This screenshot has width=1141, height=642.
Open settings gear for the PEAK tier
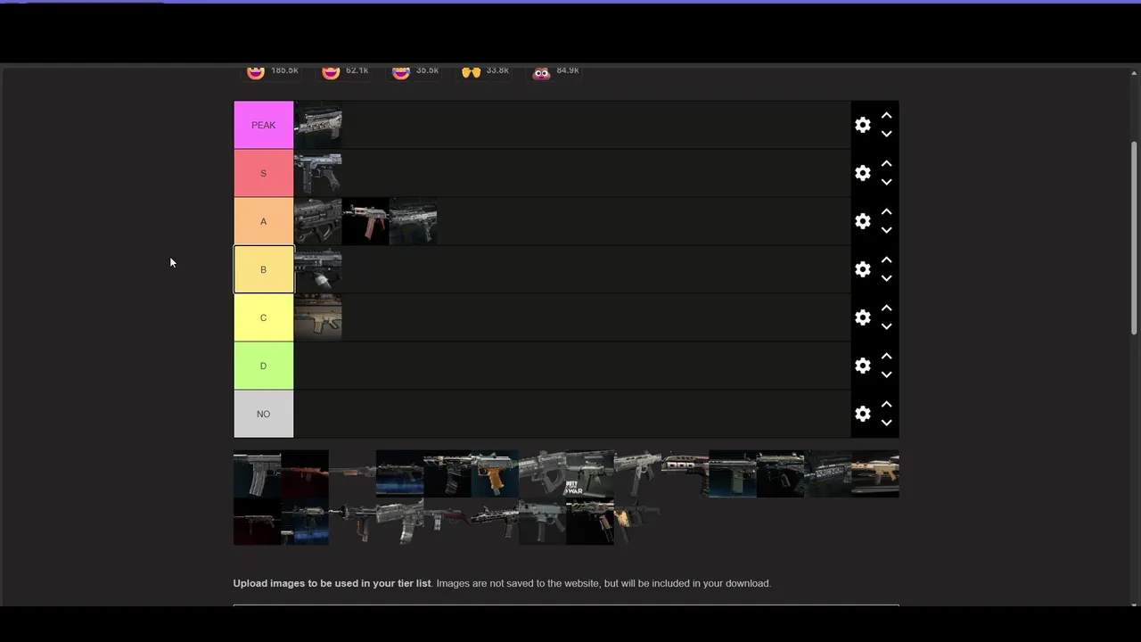coord(862,125)
